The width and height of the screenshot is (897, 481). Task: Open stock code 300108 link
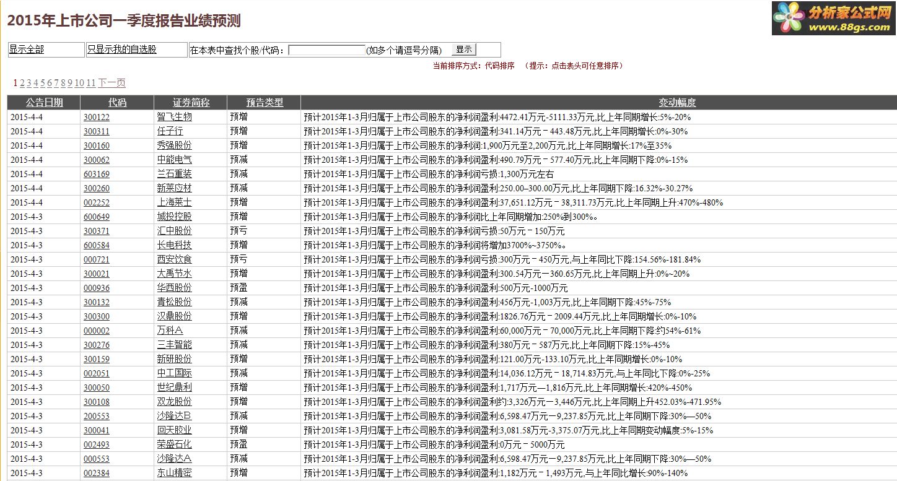[97, 402]
